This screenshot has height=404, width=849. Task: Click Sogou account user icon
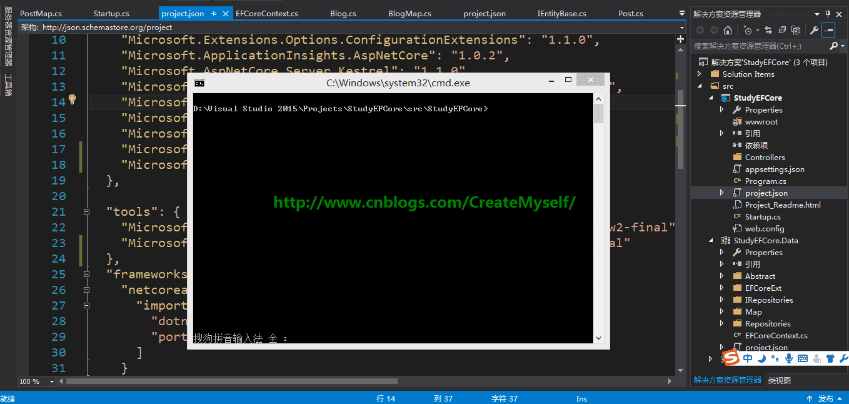(816, 358)
